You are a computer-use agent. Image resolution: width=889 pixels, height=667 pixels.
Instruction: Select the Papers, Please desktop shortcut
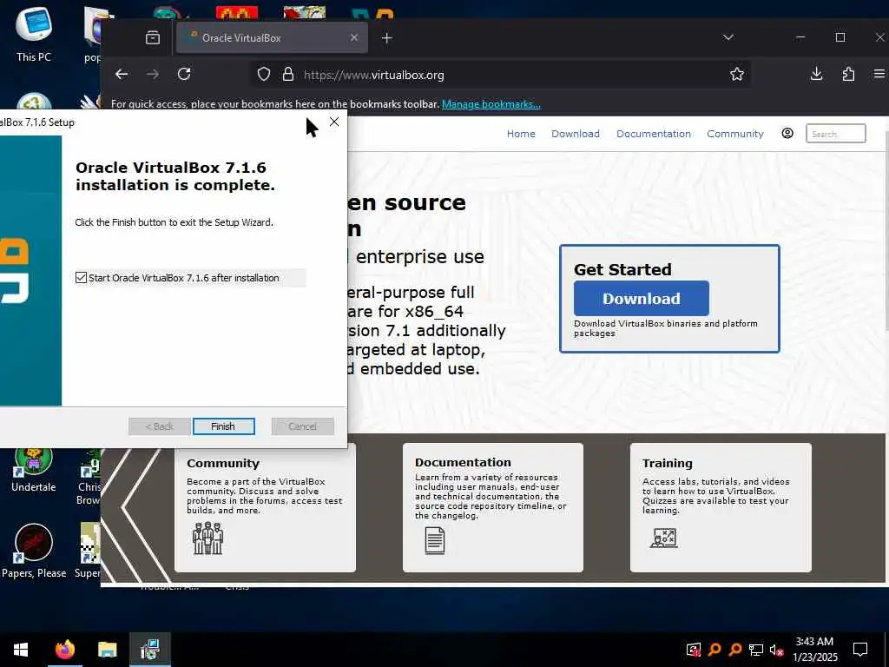[34, 551]
